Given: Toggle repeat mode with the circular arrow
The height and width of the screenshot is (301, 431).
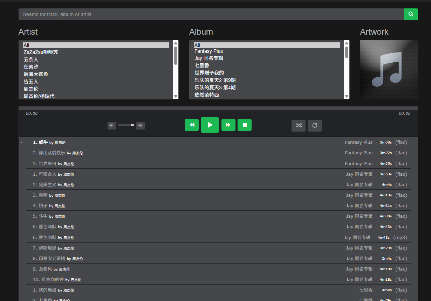Looking at the screenshot, I should point(315,126).
